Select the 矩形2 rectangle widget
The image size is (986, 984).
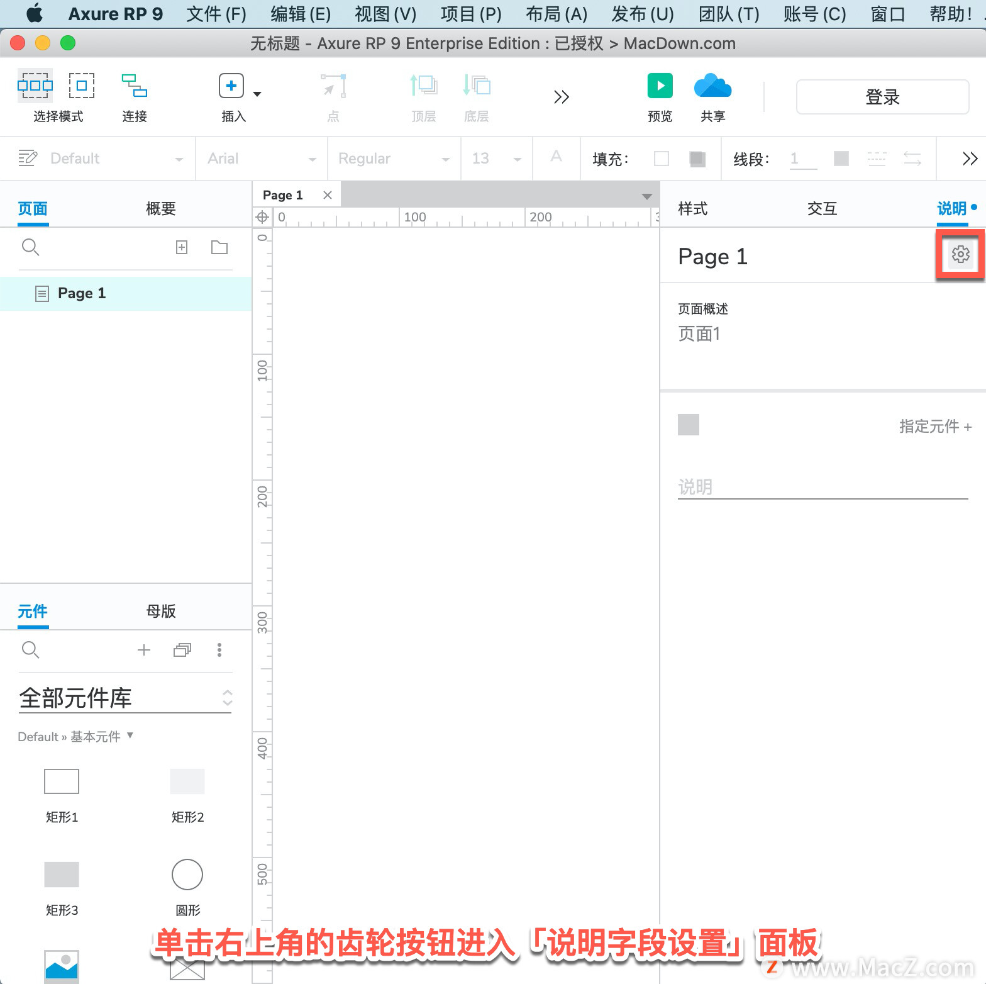[x=187, y=781]
